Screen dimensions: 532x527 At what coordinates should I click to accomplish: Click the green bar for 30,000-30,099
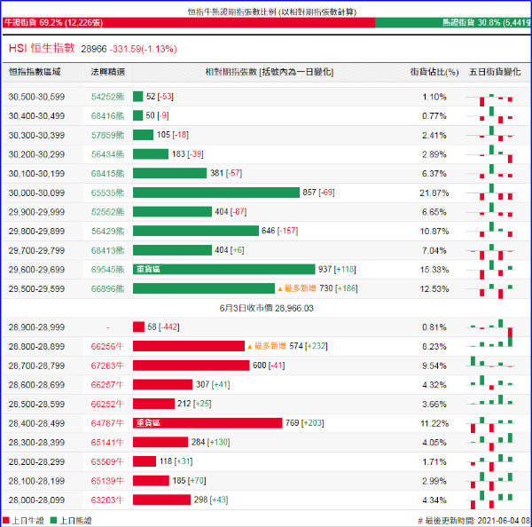pos(216,193)
